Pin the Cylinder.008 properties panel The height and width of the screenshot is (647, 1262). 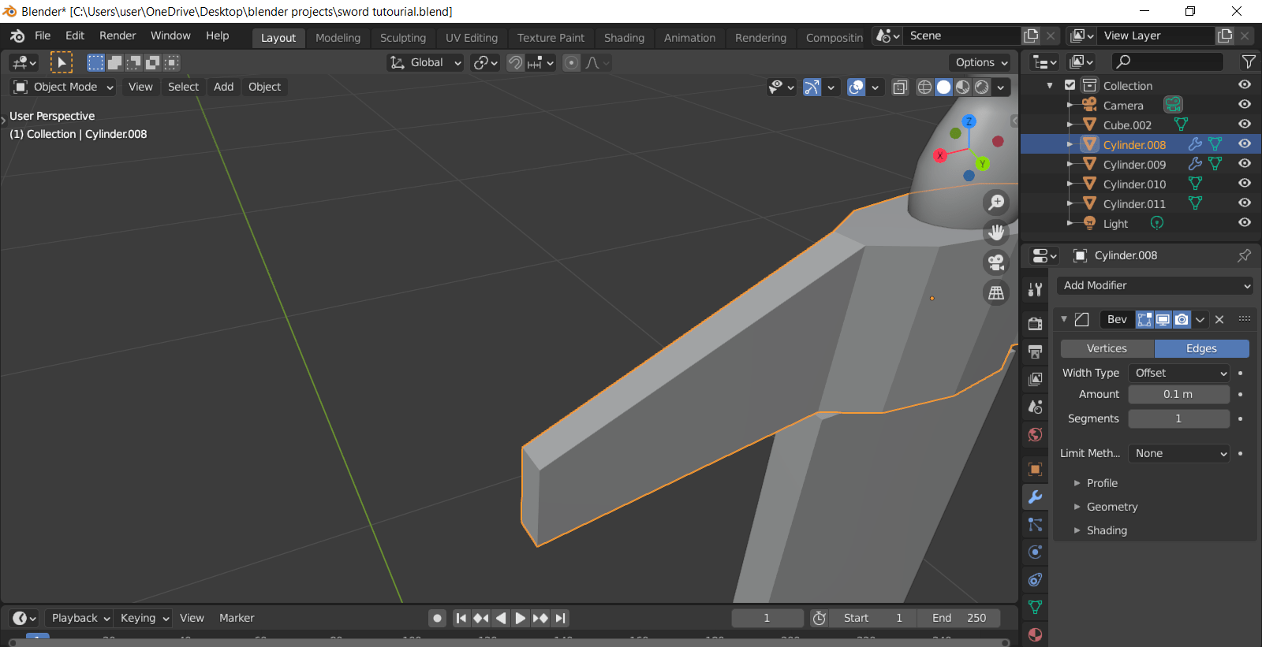click(x=1244, y=255)
